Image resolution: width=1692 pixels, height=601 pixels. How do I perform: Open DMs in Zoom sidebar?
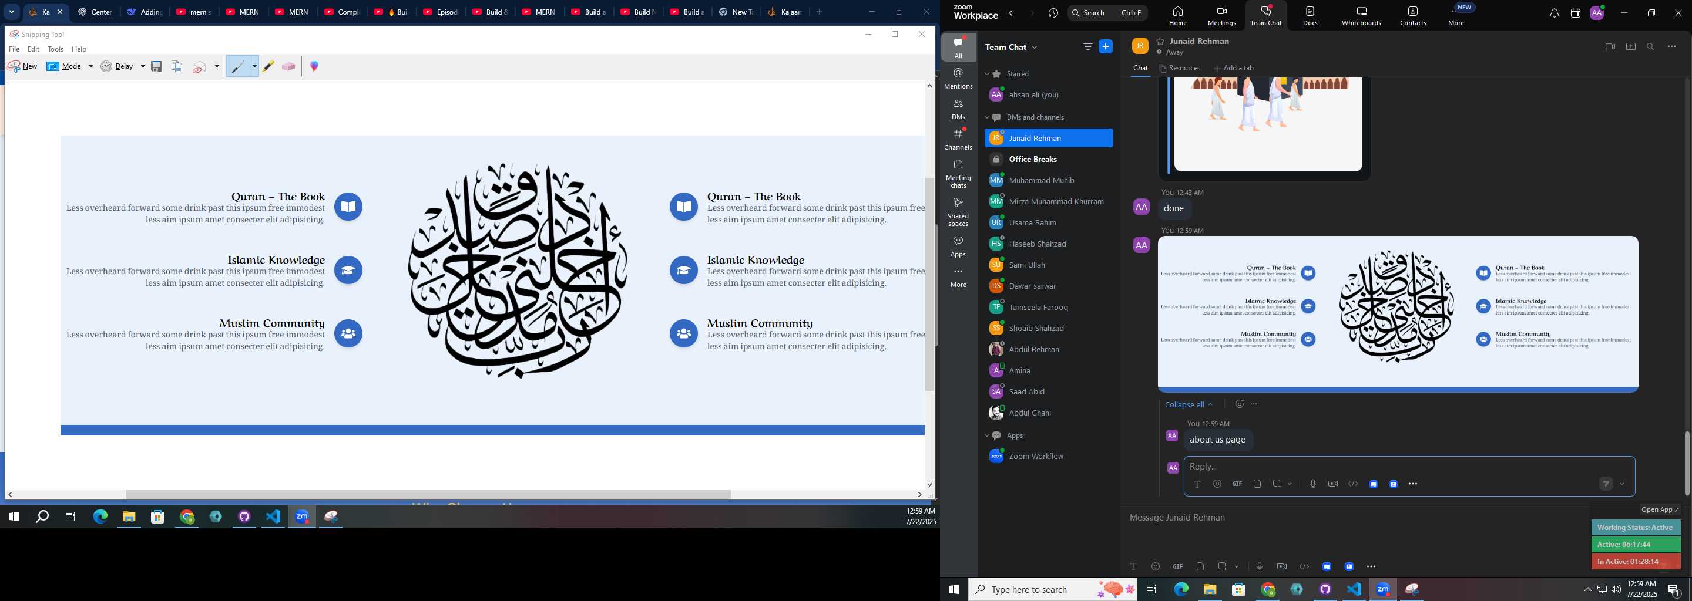tap(958, 109)
